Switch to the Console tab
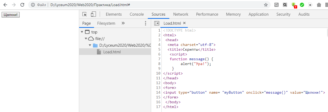This screenshot has width=328, height=112. (137, 14)
